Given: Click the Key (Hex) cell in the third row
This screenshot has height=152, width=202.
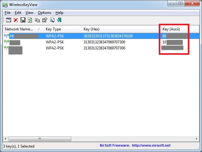Looking at the screenshot, I should coord(104,48).
